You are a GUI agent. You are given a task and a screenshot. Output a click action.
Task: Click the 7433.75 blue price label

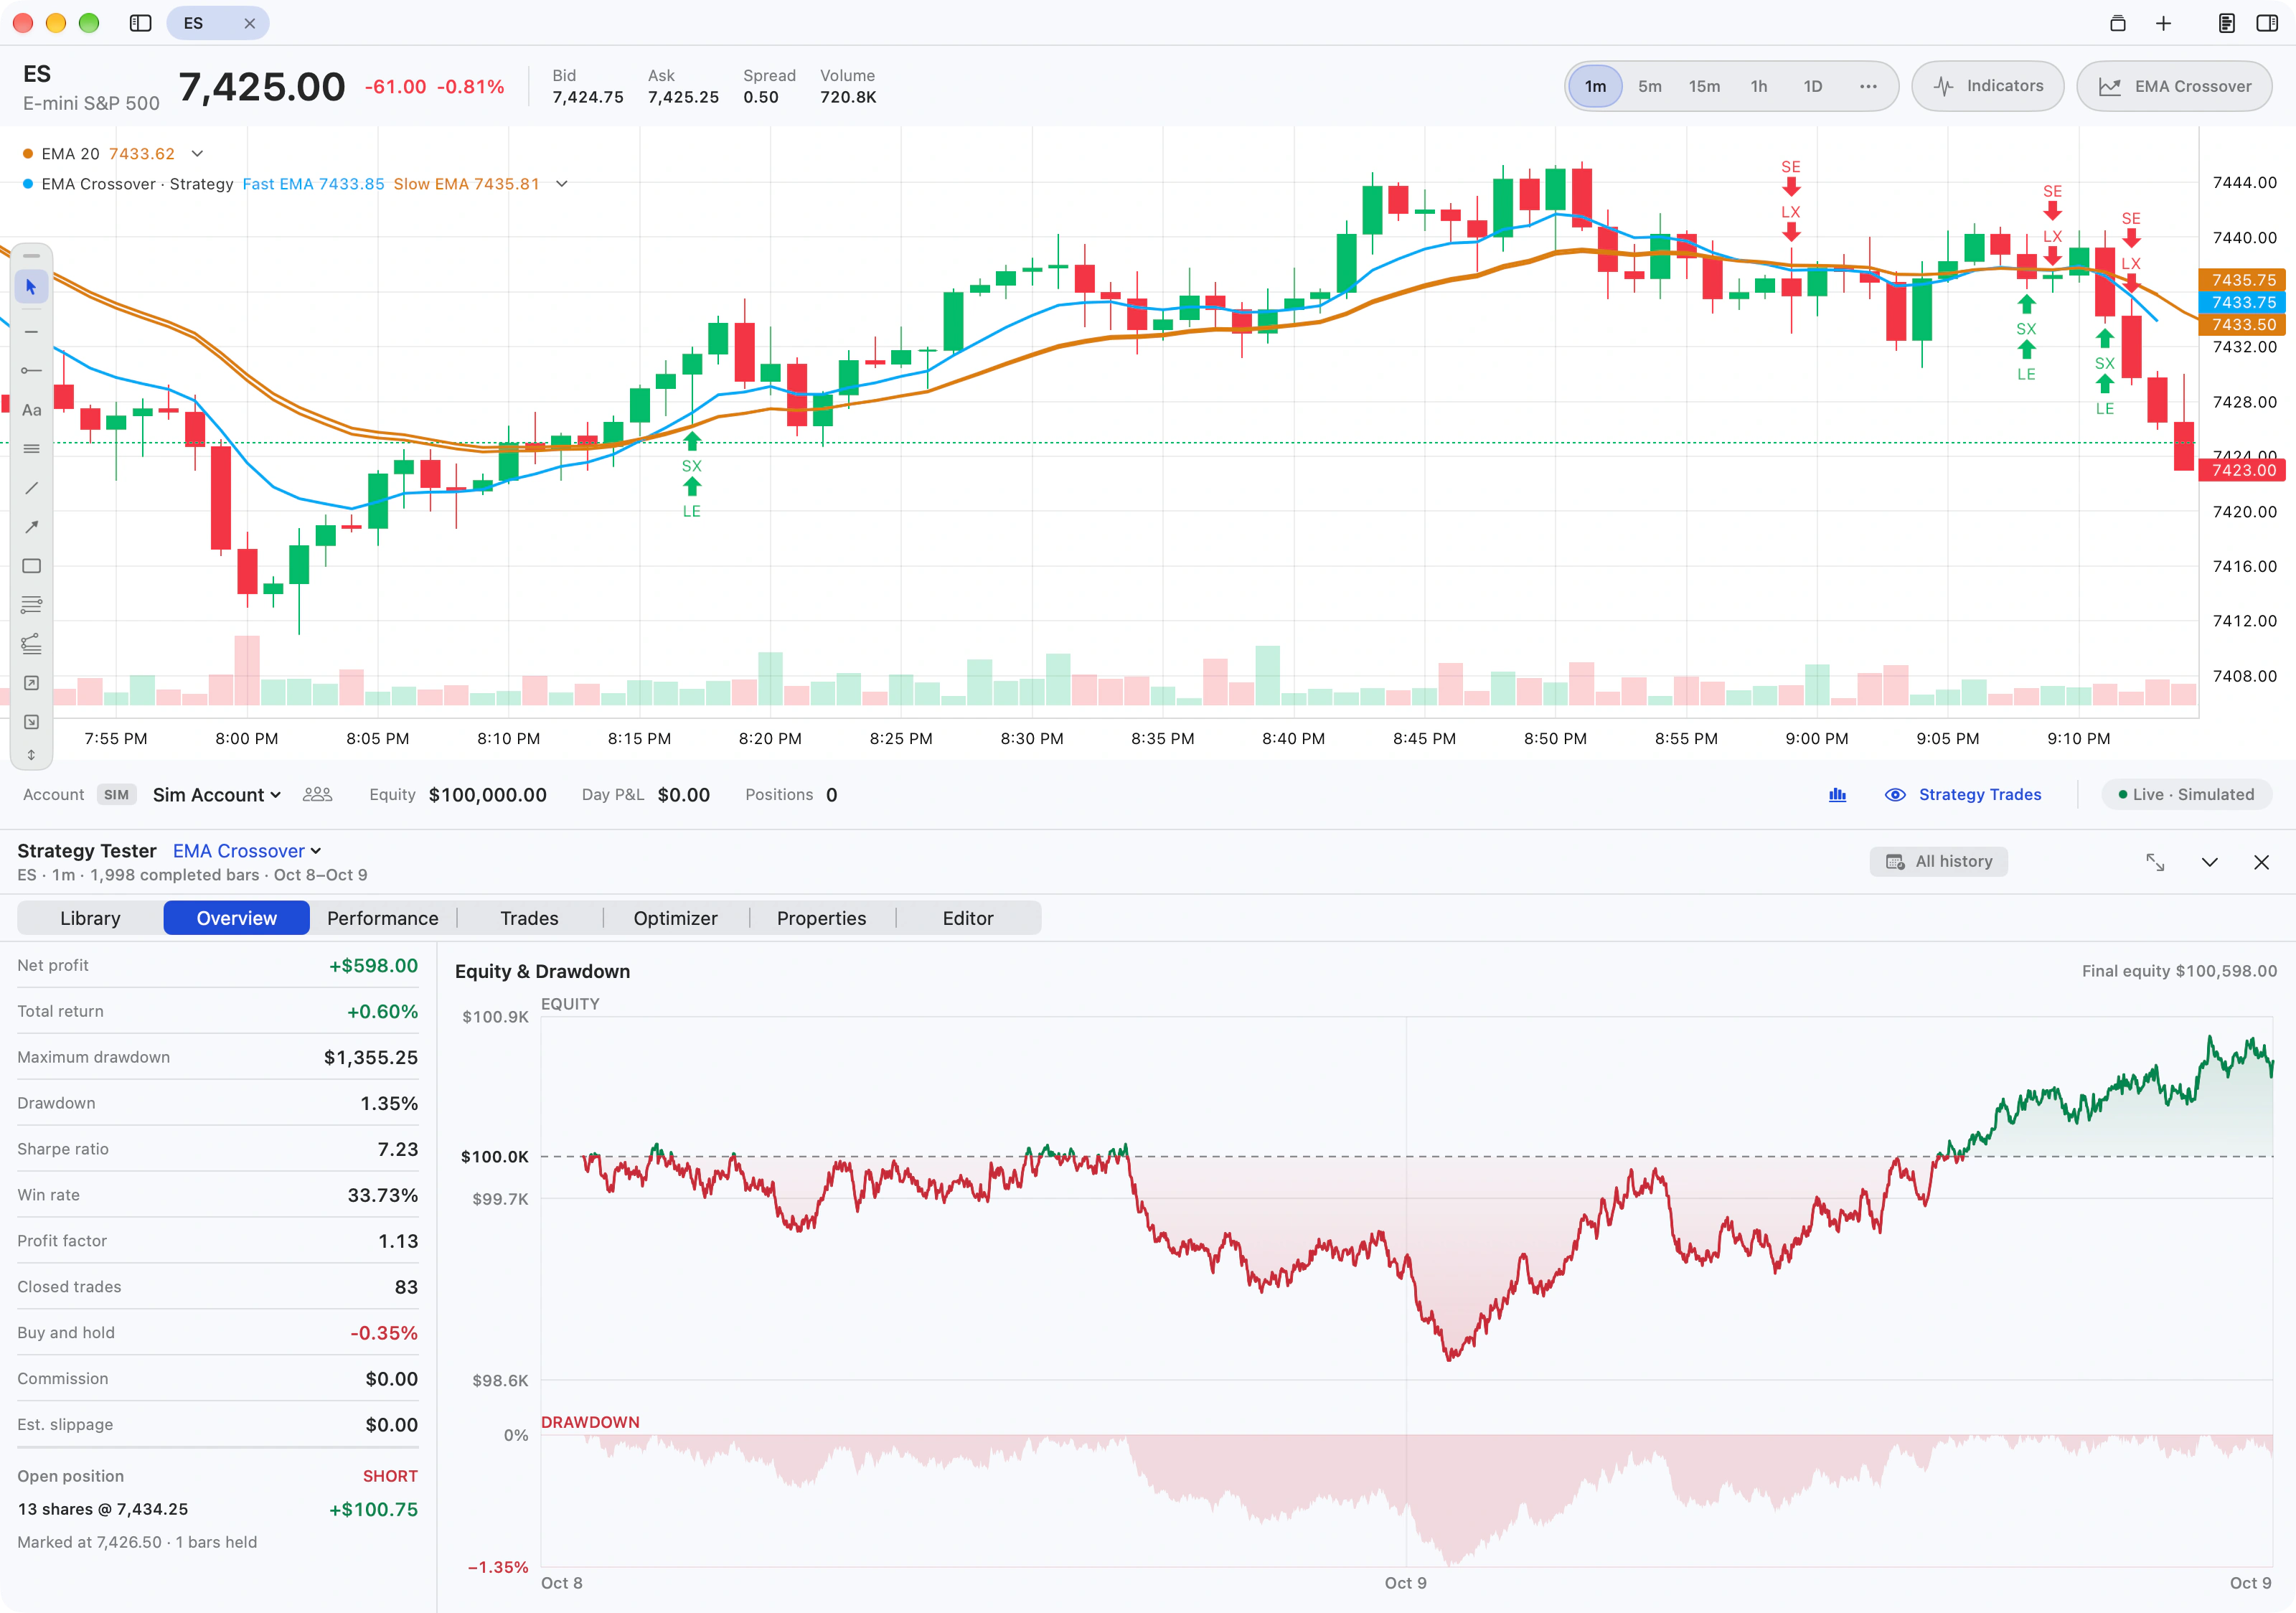tap(2243, 302)
